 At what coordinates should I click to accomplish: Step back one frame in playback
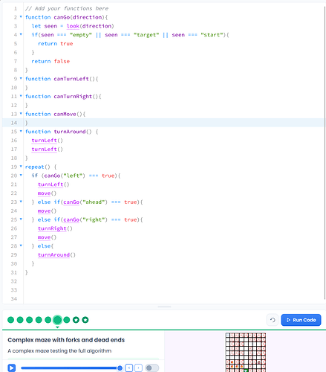click(x=129, y=368)
